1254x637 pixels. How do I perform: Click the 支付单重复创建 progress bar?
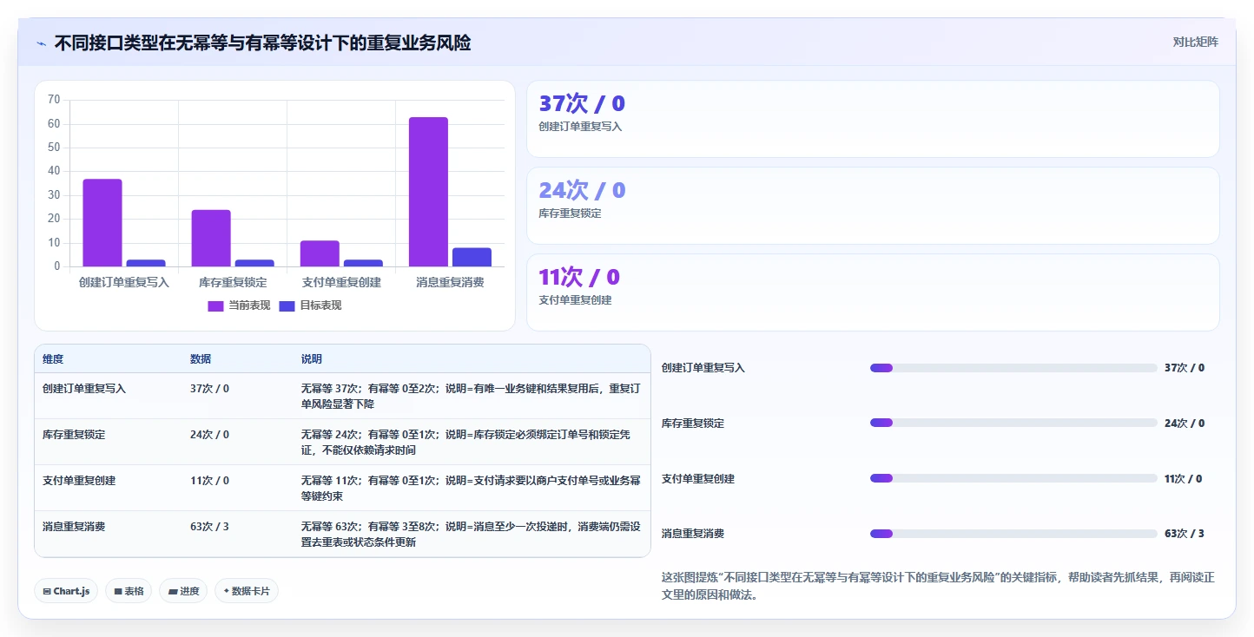pos(1013,478)
